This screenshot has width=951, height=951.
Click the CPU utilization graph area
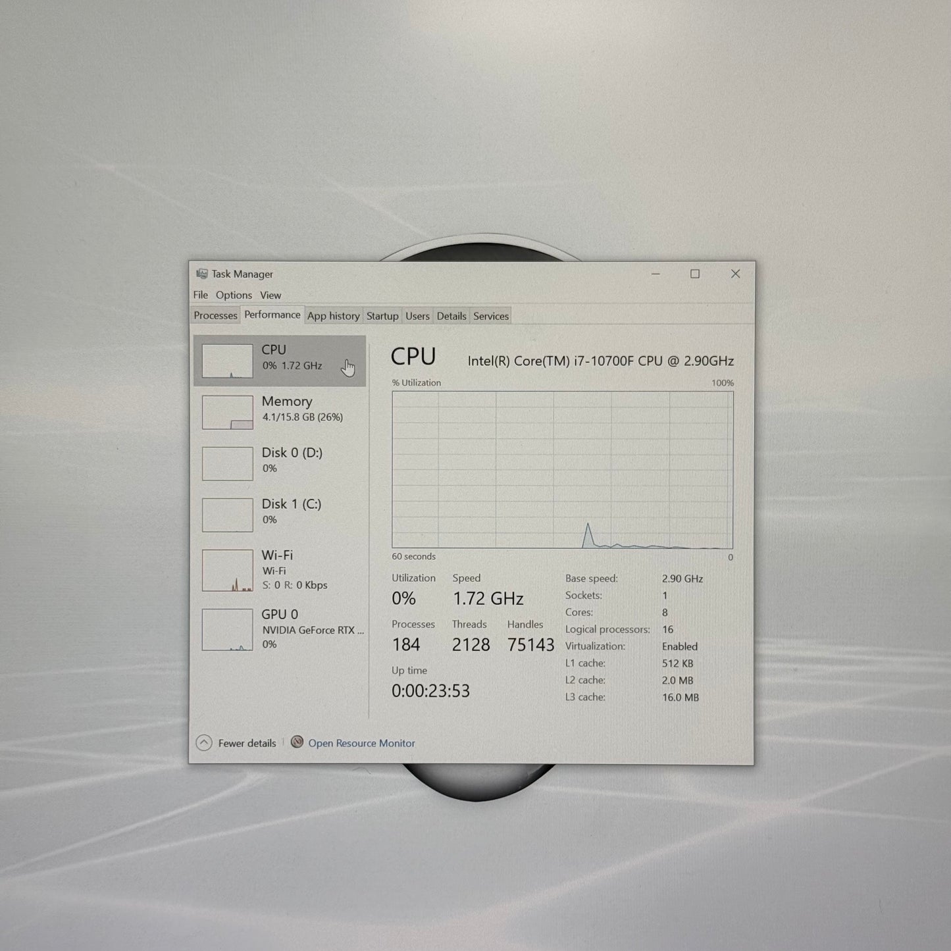tap(563, 470)
